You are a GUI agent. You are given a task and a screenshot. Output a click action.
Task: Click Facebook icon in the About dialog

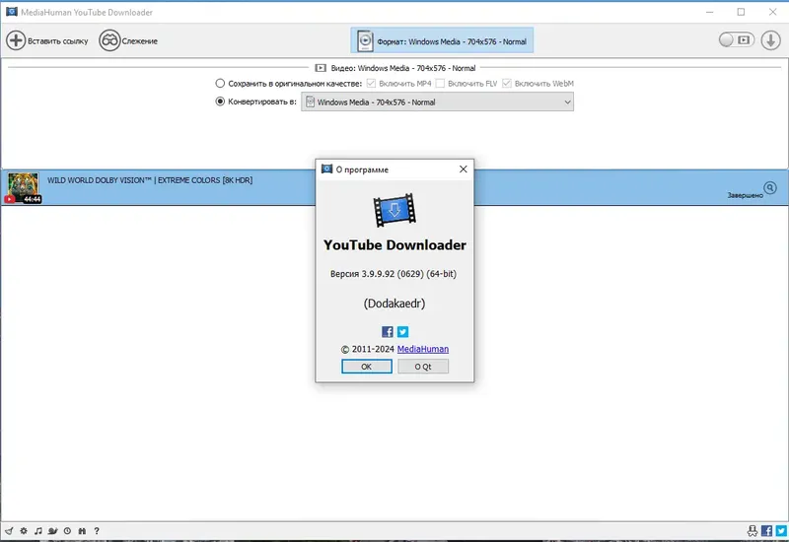pyautogui.click(x=388, y=332)
